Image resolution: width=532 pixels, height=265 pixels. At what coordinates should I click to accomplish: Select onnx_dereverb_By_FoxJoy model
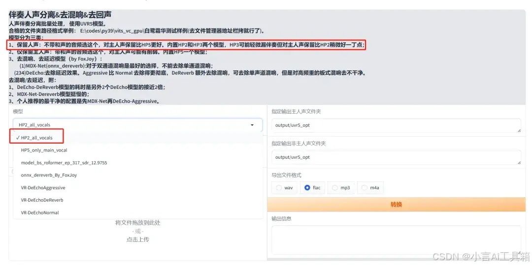coord(138,176)
